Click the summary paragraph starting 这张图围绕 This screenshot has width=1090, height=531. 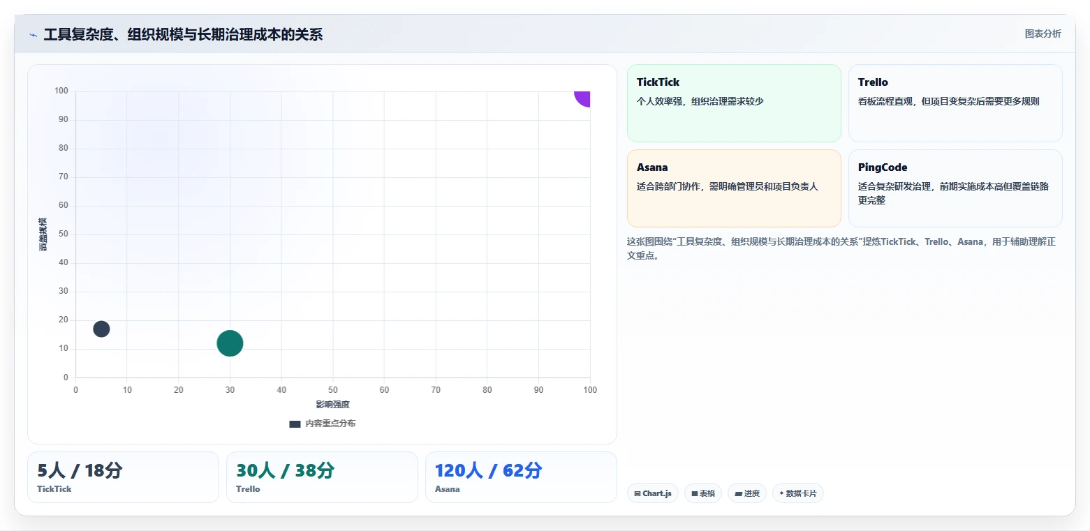(841, 248)
